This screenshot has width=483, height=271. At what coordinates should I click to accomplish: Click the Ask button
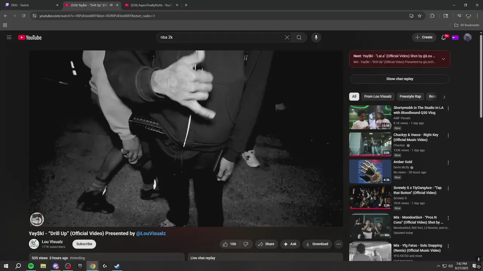290,244
